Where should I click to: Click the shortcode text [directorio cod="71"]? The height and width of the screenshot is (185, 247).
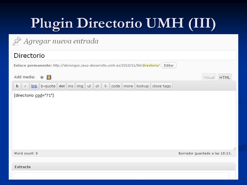34,95
